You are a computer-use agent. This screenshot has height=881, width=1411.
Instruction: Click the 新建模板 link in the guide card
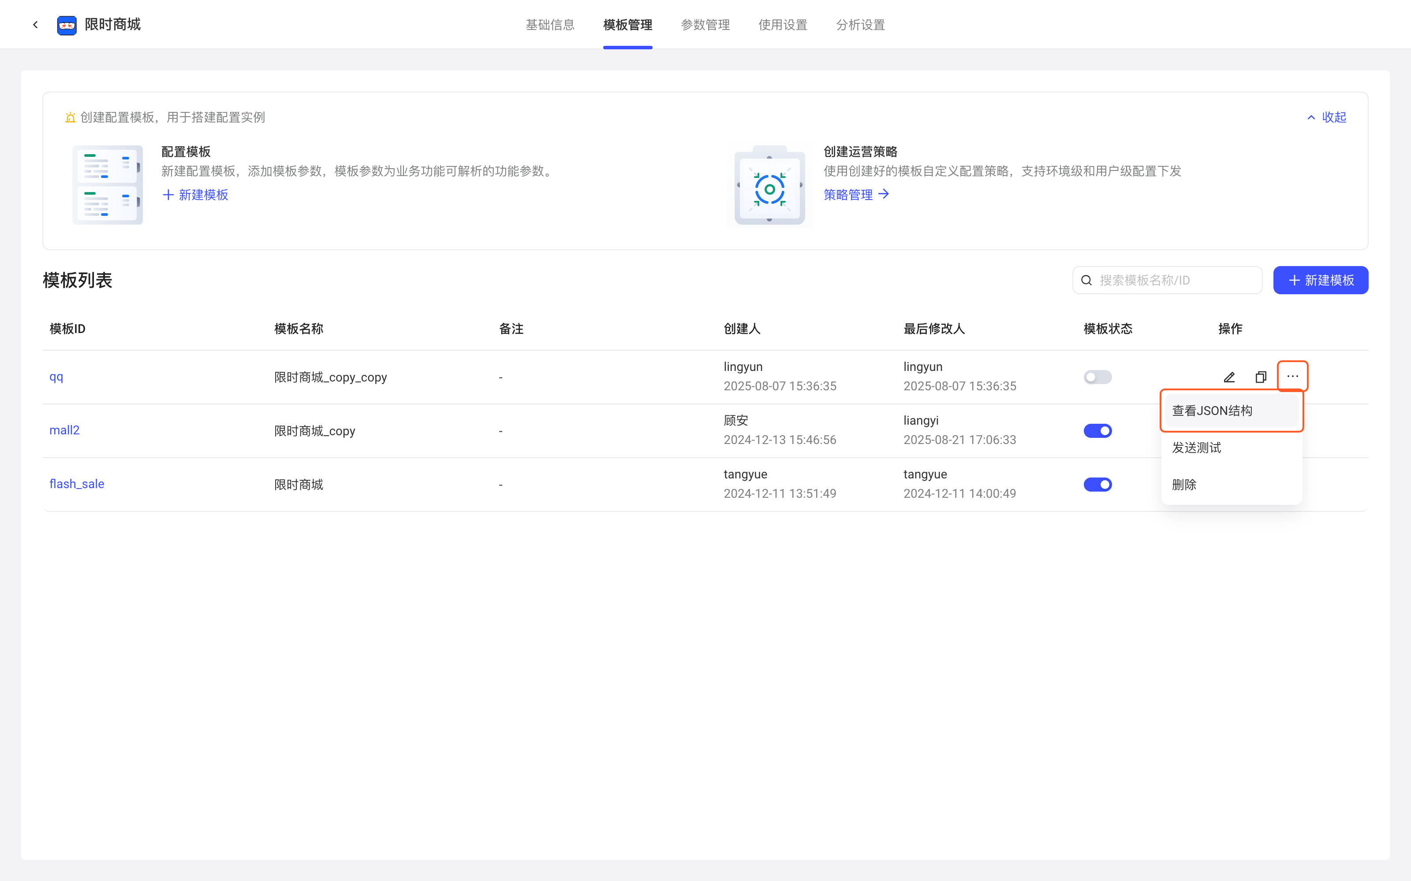(195, 195)
